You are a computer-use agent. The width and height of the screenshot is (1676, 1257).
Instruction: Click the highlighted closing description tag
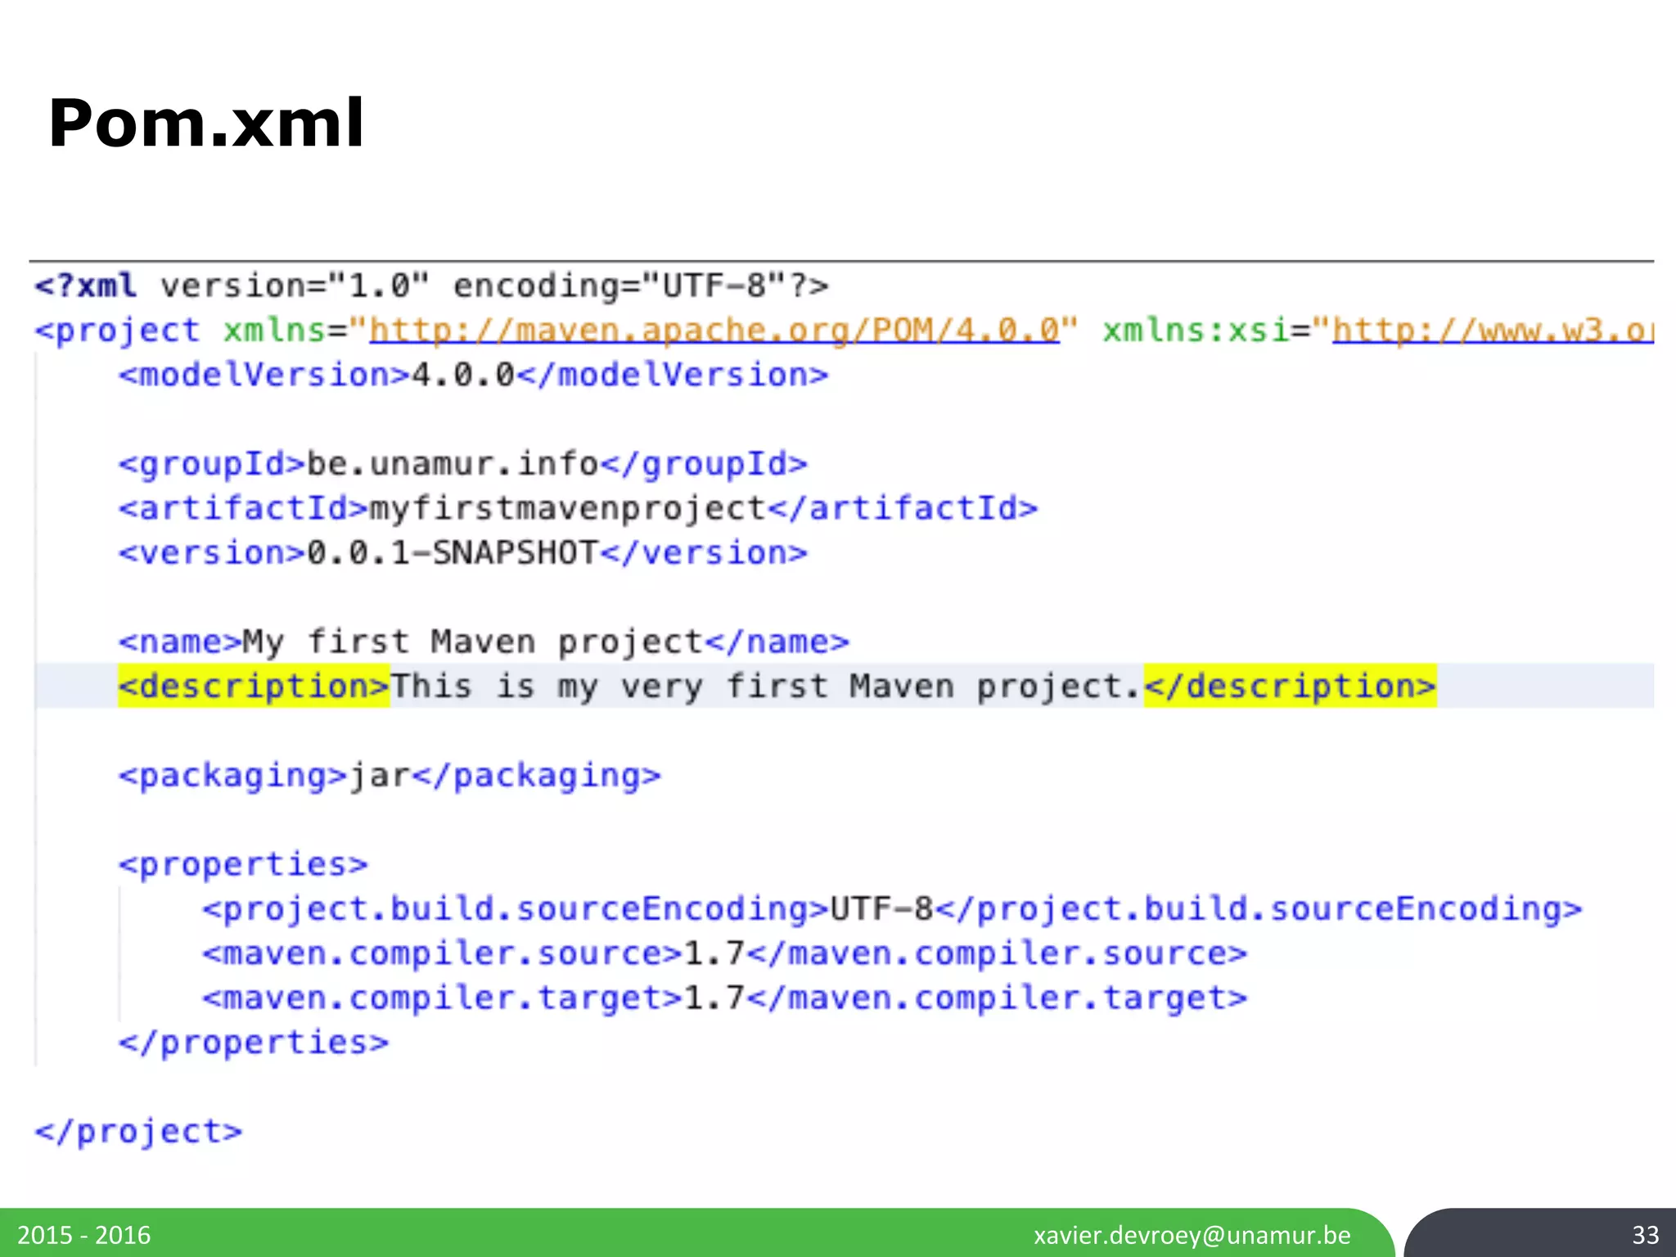coord(1290,686)
